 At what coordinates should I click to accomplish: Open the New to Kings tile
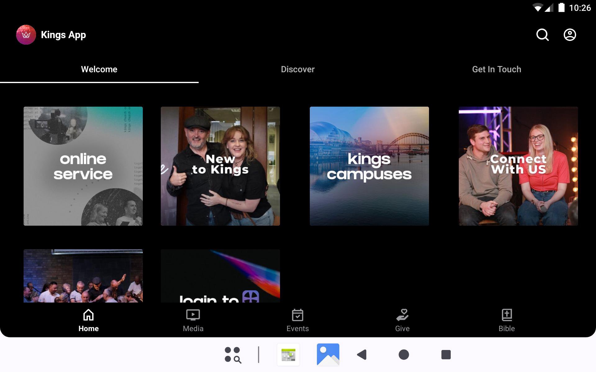coord(220,166)
